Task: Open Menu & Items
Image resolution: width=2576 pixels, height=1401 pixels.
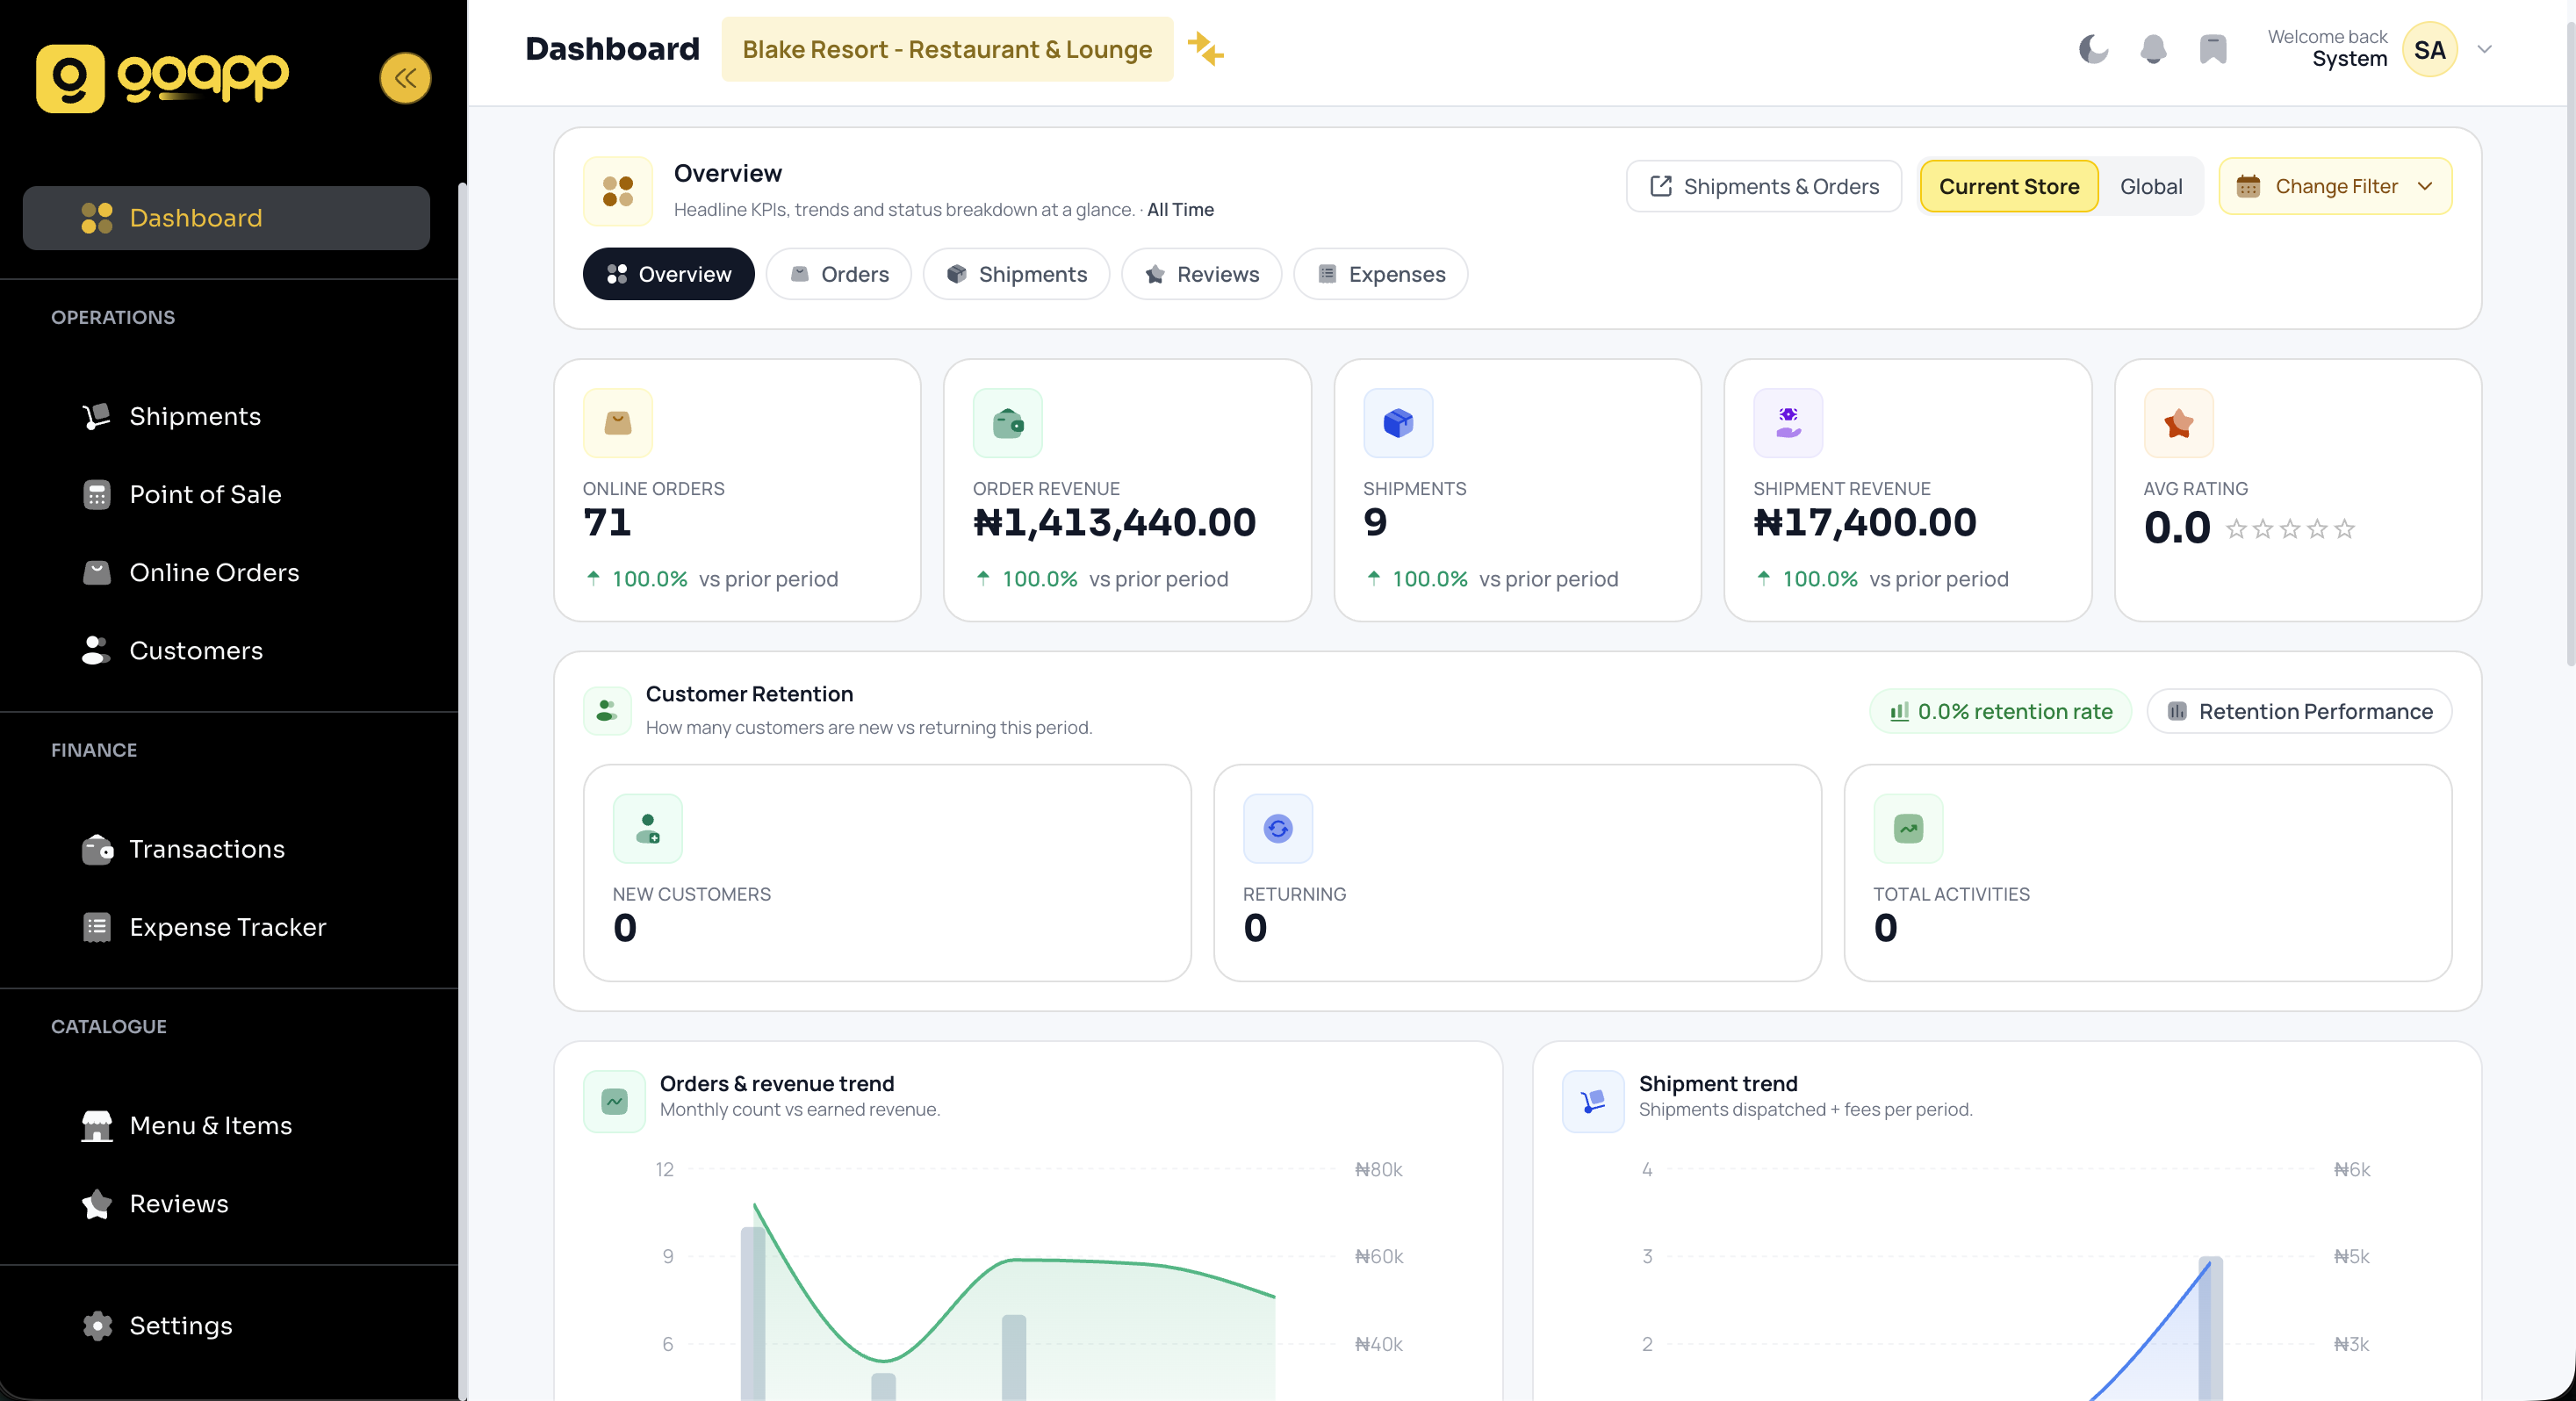Action: point(226,1125)
